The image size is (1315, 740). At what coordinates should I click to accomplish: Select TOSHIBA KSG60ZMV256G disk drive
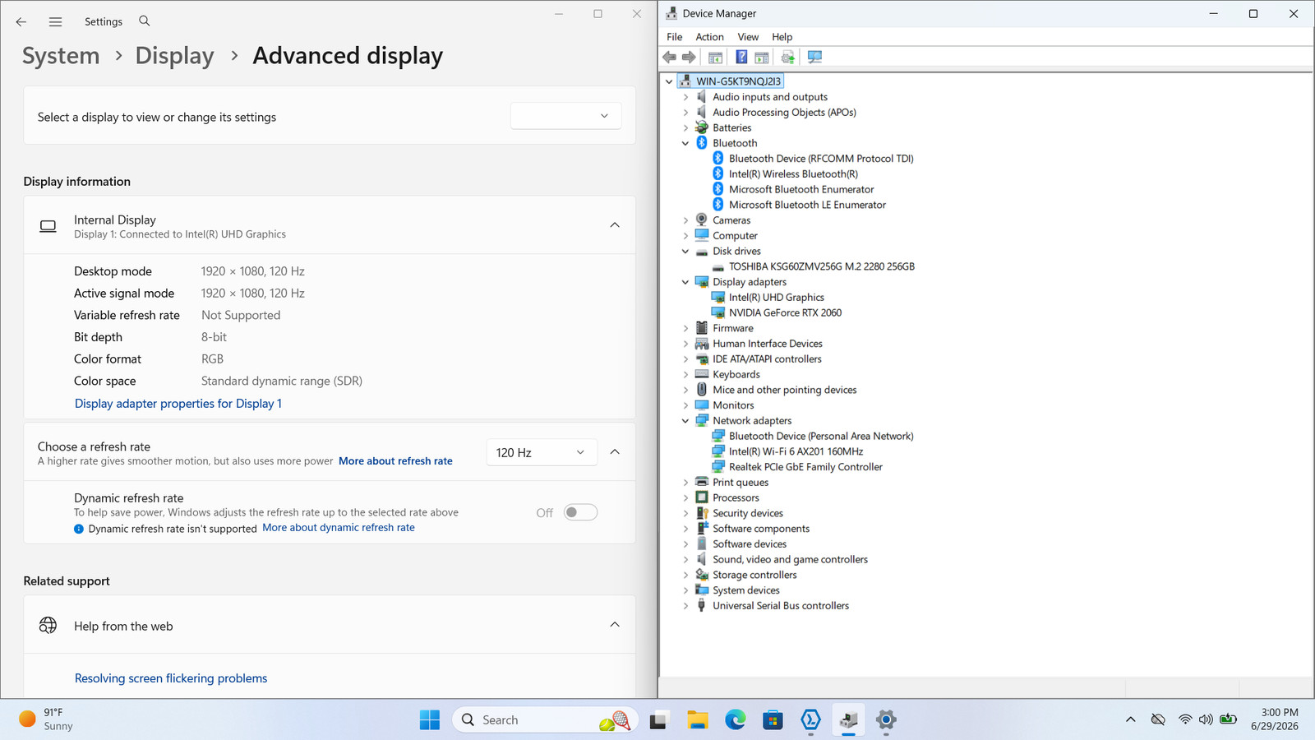pyautogui.click(x=821, y=266)
